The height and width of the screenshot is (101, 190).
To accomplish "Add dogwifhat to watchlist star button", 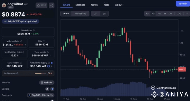I will tap(42, 6).
